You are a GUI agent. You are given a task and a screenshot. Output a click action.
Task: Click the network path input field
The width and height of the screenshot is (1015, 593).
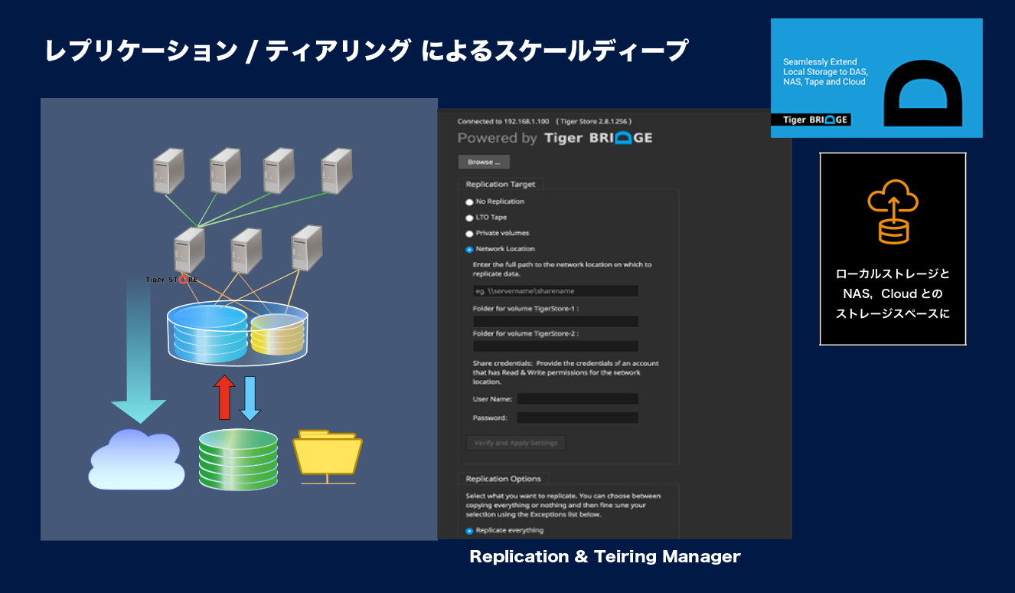(555, 291)
